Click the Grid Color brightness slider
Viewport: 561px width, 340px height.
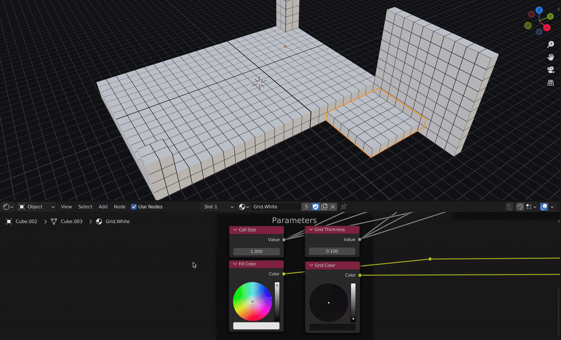click(353, 303)
